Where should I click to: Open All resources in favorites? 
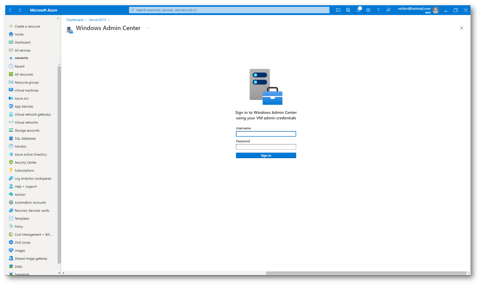pos(21,74)
